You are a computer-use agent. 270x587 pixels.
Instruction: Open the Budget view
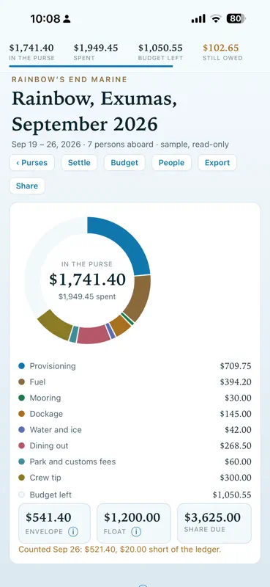pyautogui.click(x=124, y=162)
